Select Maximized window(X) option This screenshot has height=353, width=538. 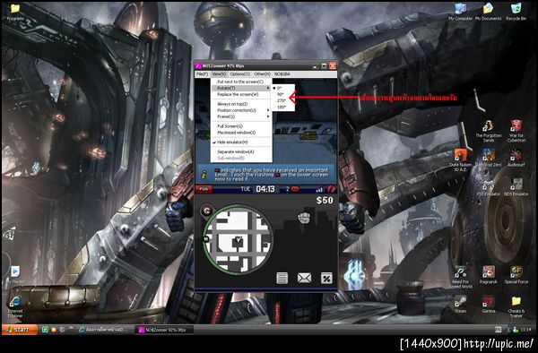[x=241, y=133]
